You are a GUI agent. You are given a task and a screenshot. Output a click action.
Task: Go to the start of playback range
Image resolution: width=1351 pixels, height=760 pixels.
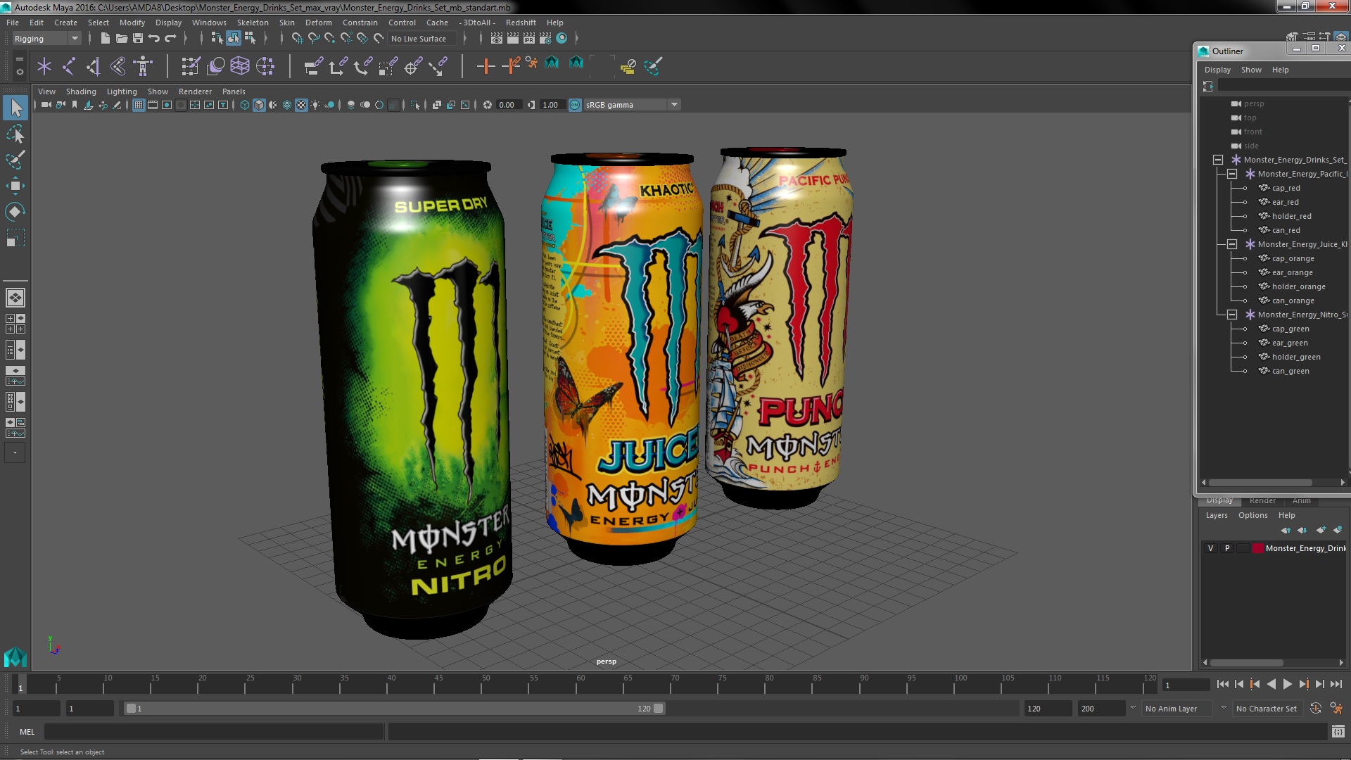tap(1223, 684)
